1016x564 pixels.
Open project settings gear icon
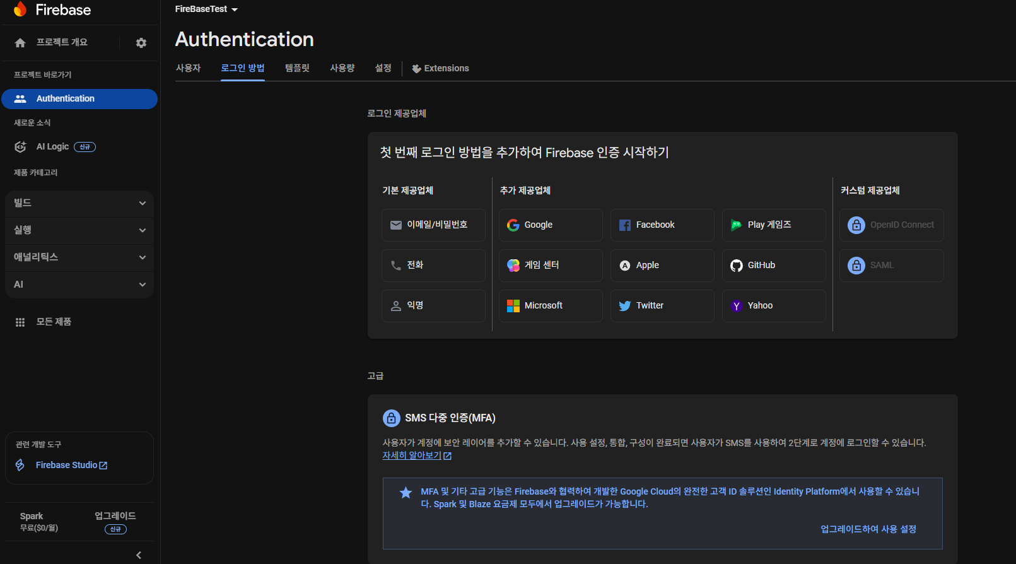(x=141, y=43)
